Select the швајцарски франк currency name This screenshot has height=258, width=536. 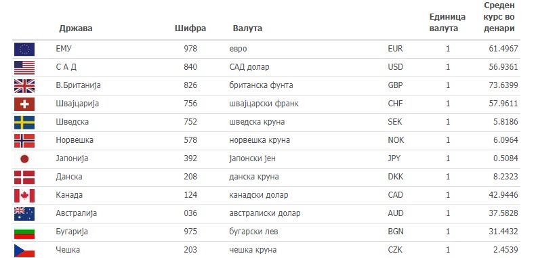(x=264, y=104)
